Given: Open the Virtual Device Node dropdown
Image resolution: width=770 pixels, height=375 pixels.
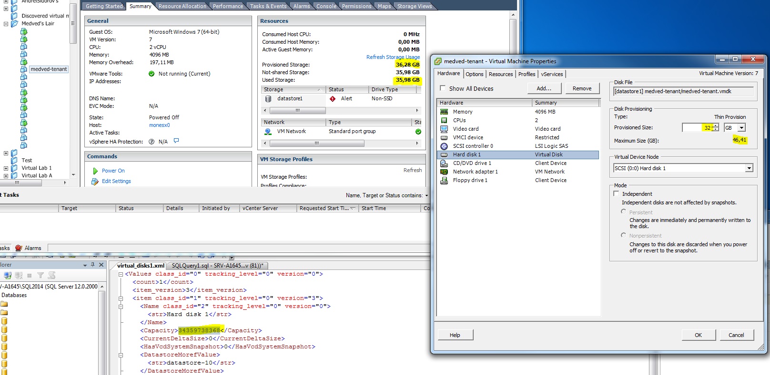Looking at the screenshot, I should pos(749,168).
